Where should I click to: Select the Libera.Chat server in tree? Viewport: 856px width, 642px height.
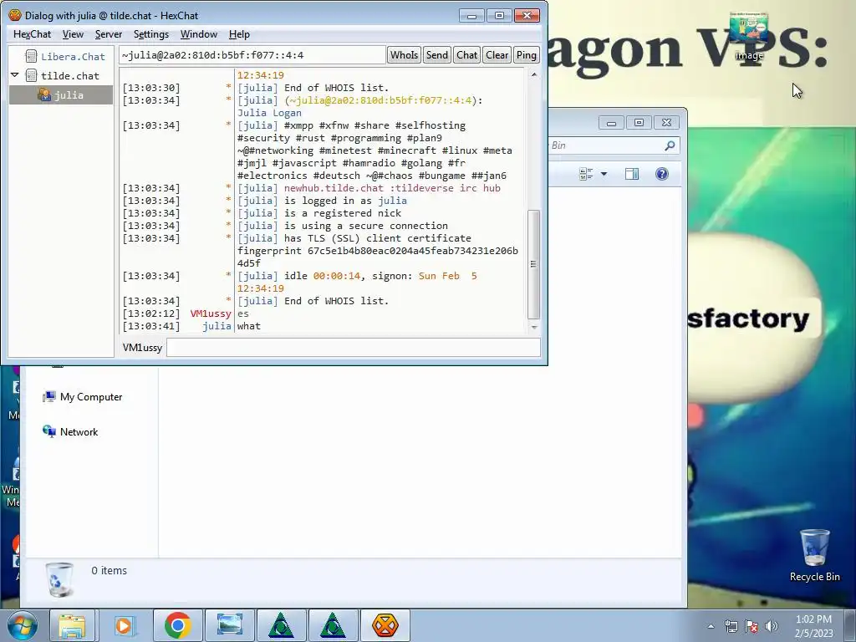(x=73, y=57)
